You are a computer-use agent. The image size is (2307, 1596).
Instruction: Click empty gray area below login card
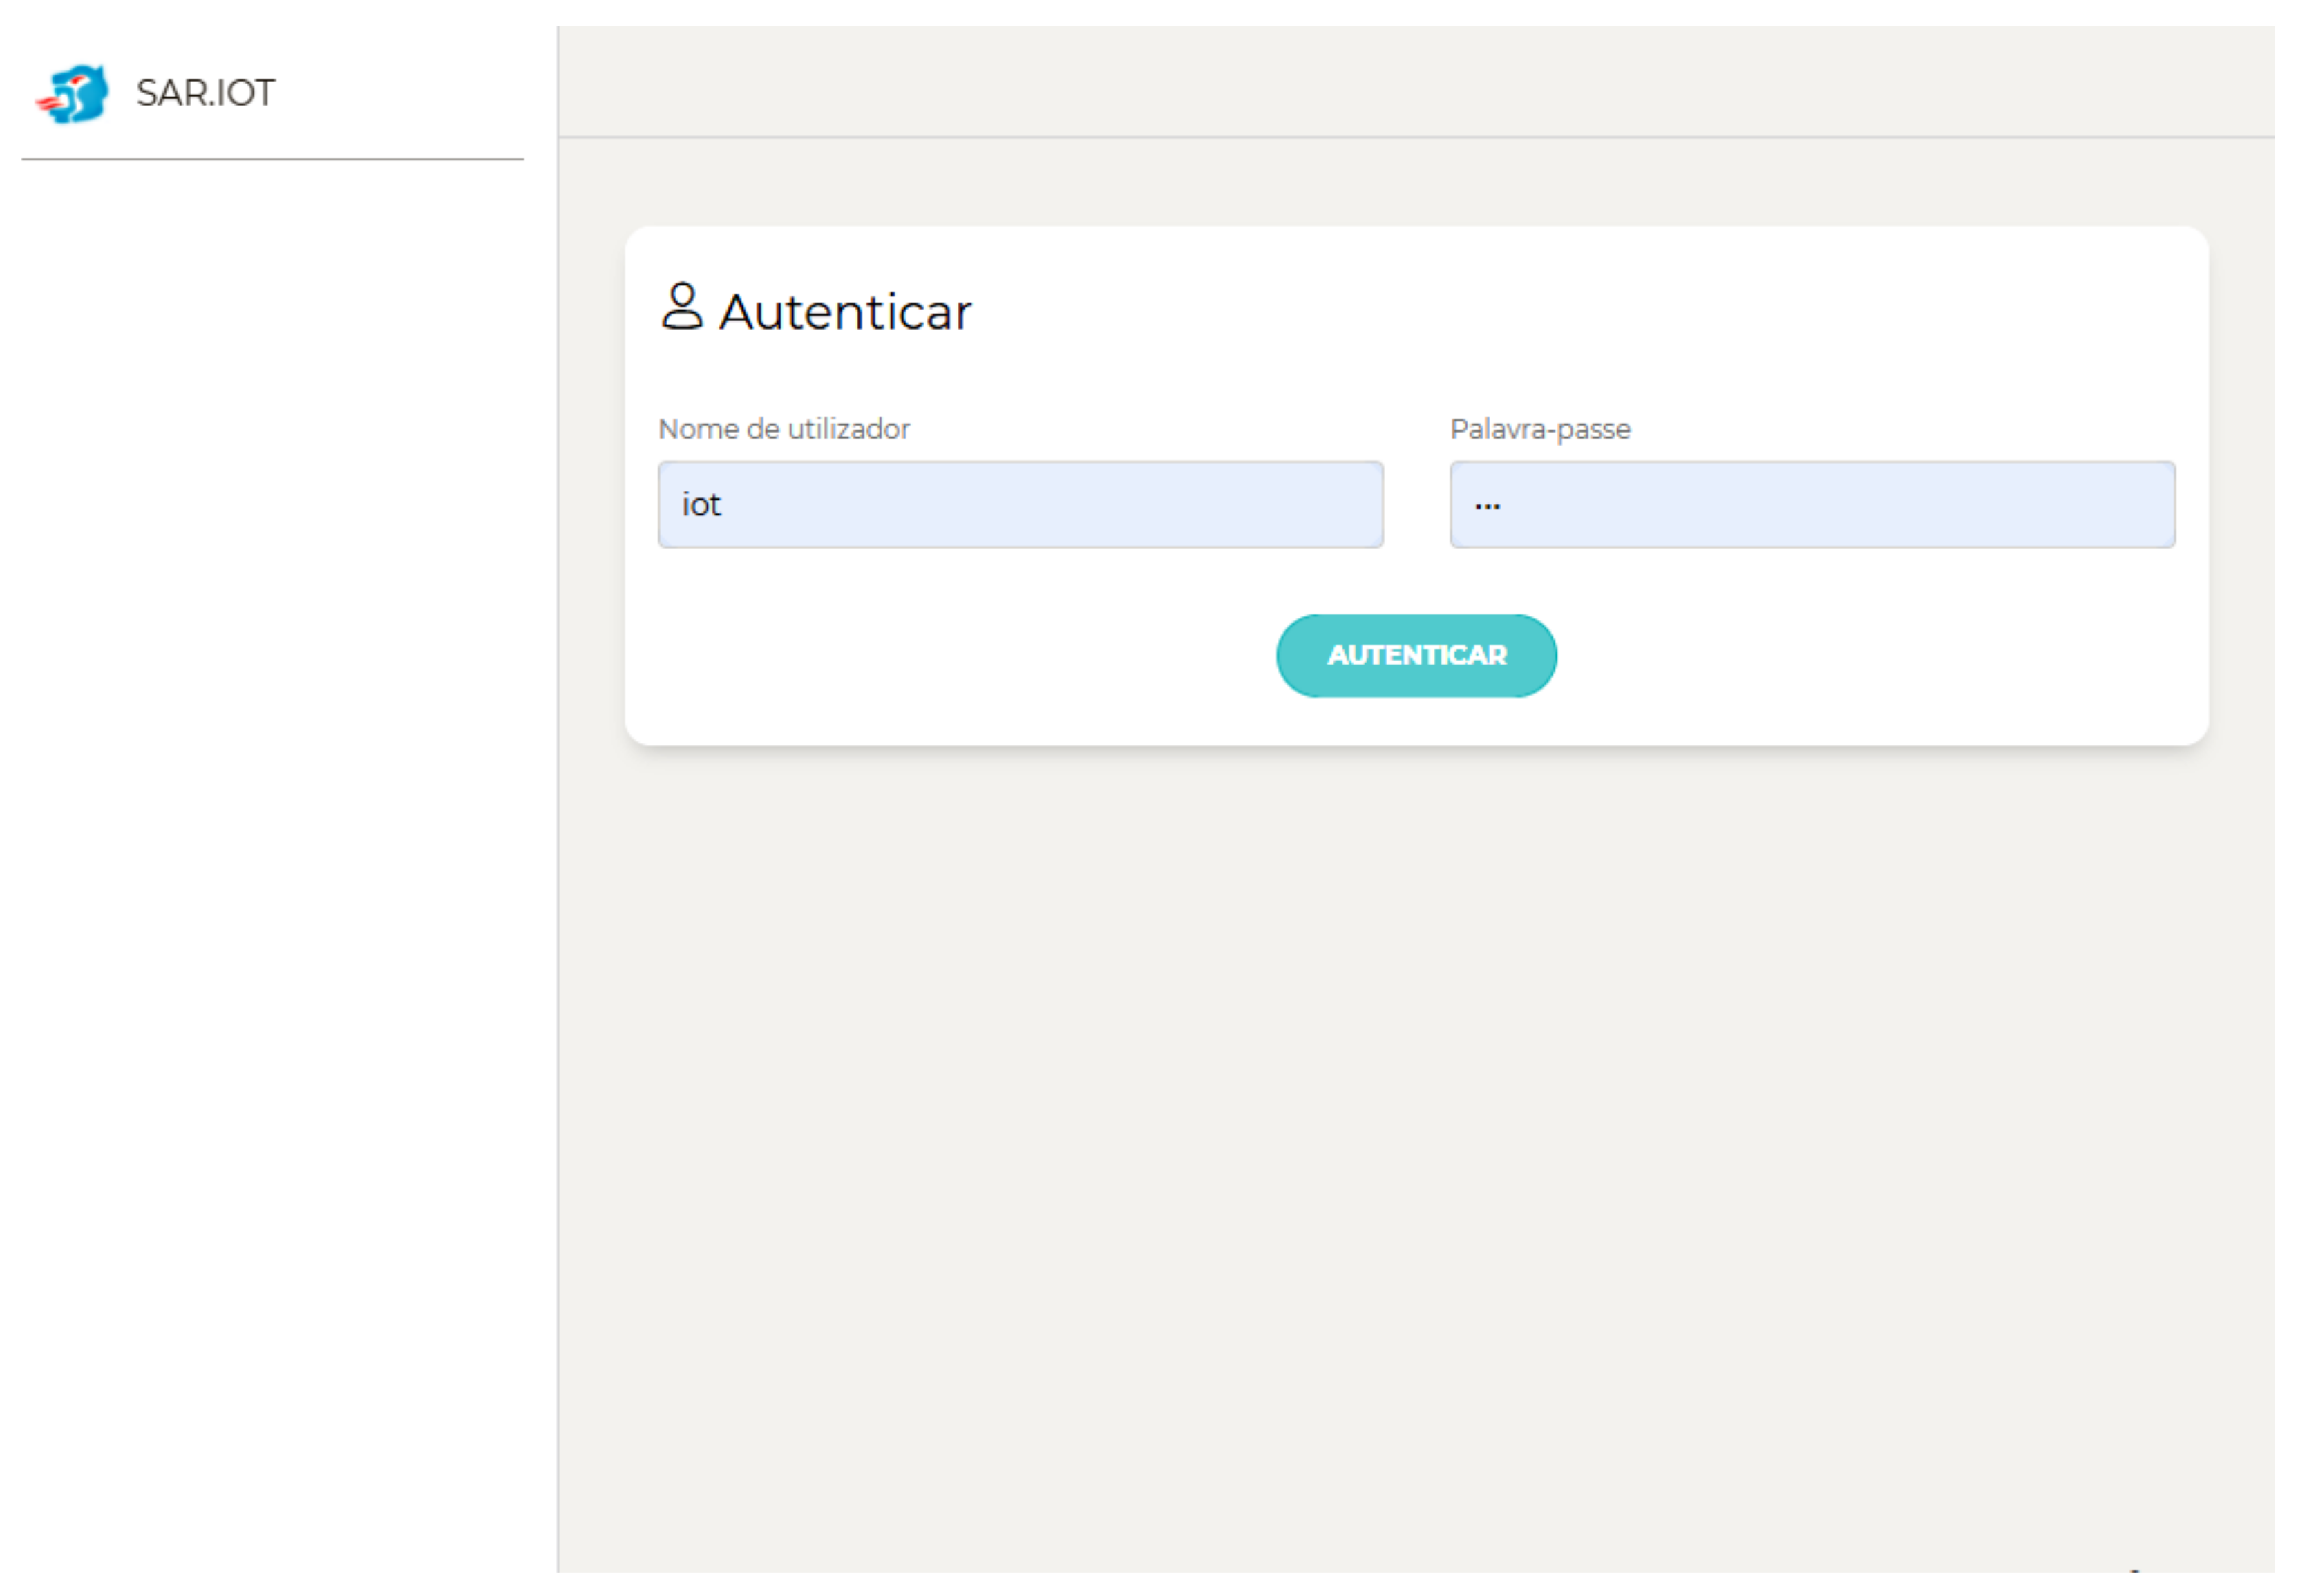pyautogui.click(x=1415, y=1100)
